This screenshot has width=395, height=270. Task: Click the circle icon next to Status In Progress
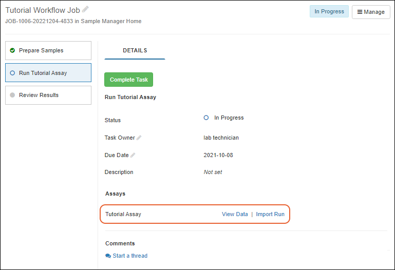(x=206, y=118)
